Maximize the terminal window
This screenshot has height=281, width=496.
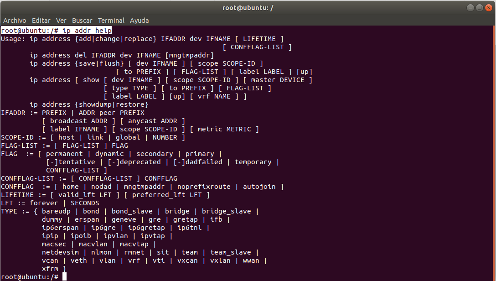click(480, 8)
